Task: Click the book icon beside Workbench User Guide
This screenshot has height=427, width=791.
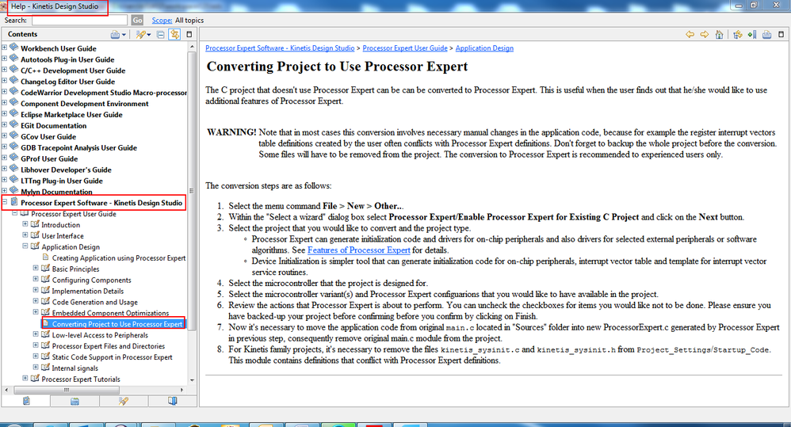Action: pos(14,48)
